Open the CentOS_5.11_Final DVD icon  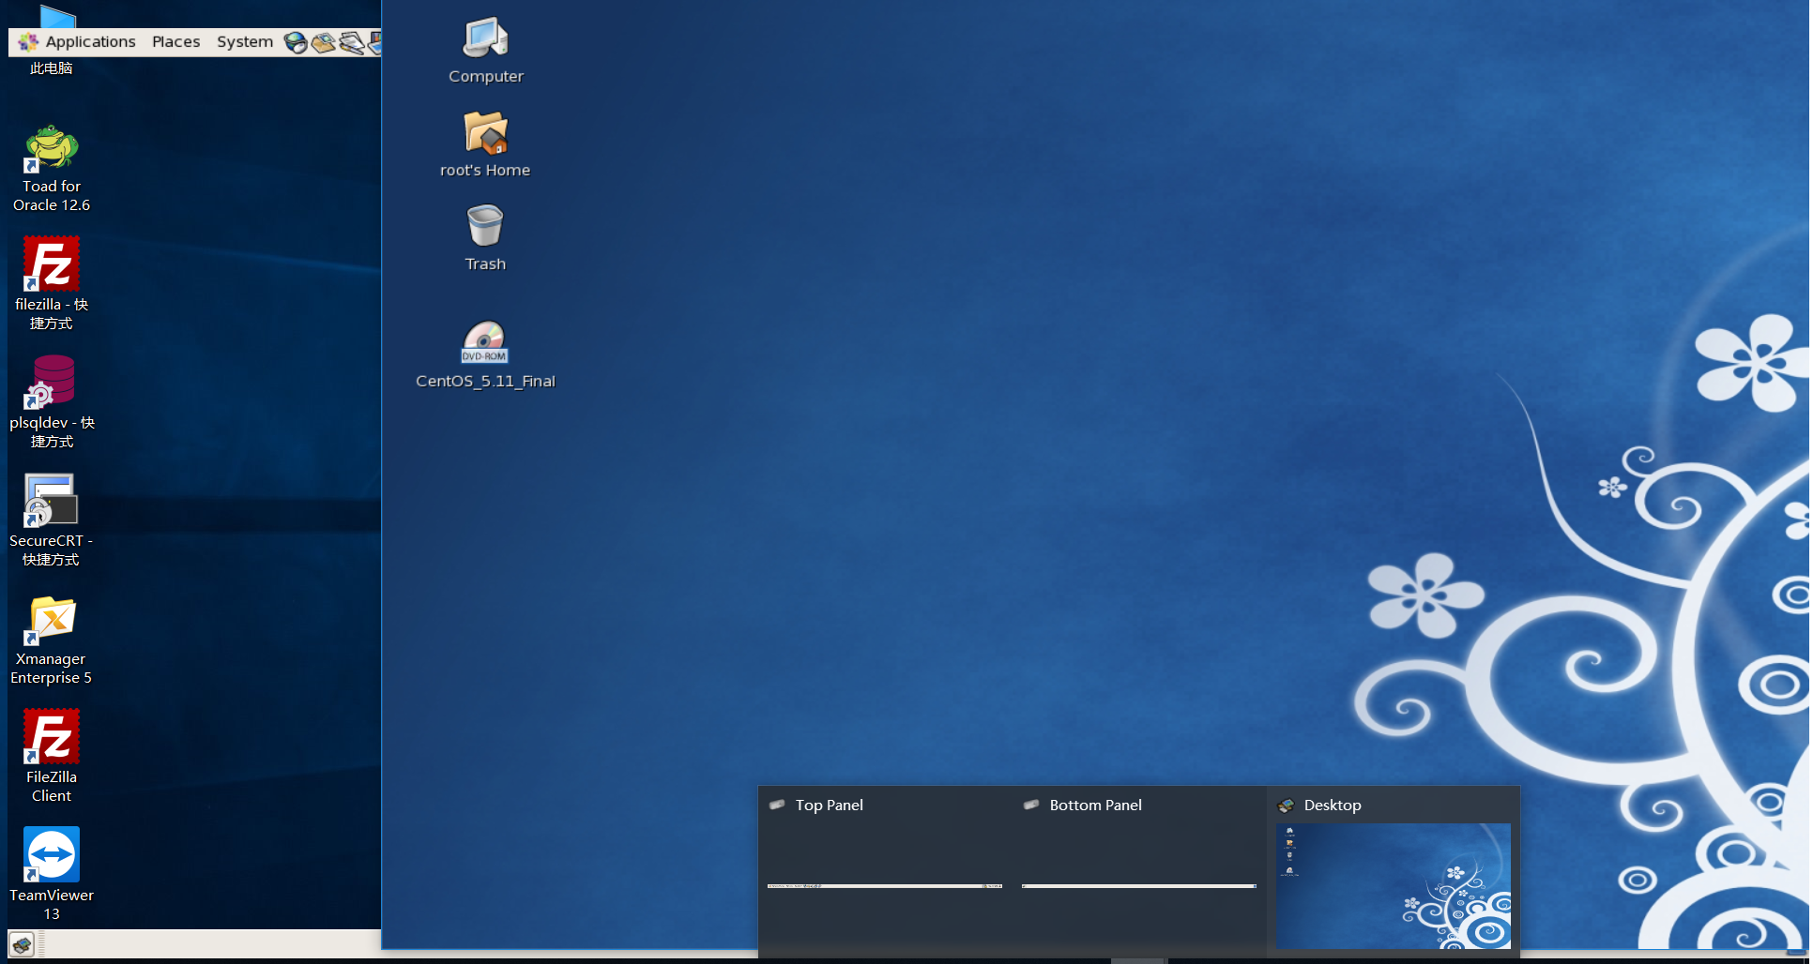[484, 342]
